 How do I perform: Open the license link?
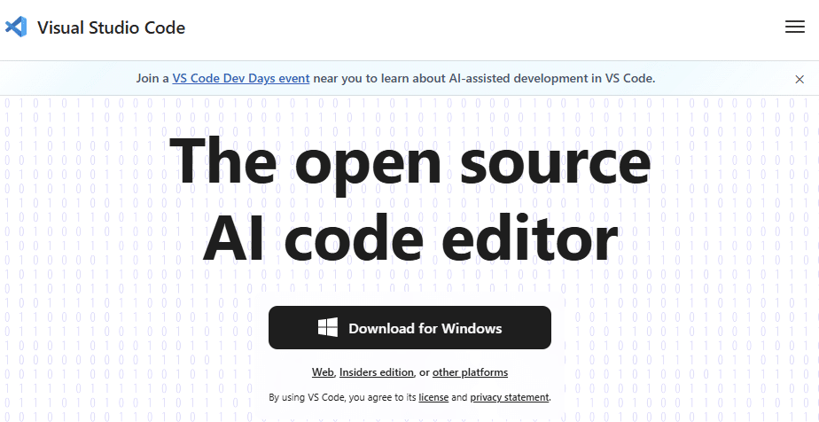(x=433, y=397)
